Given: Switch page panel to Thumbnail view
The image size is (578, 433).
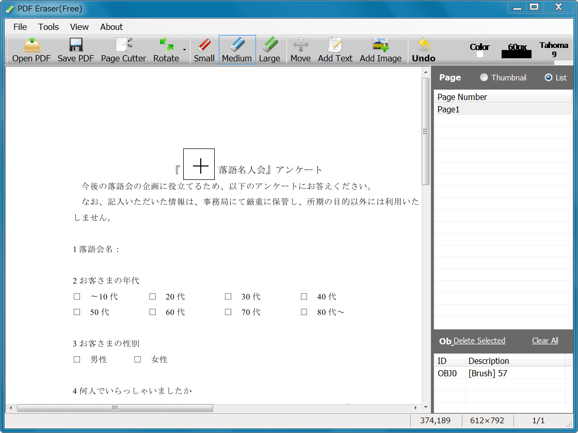Looking at the screenshot, I should [484, 77].
